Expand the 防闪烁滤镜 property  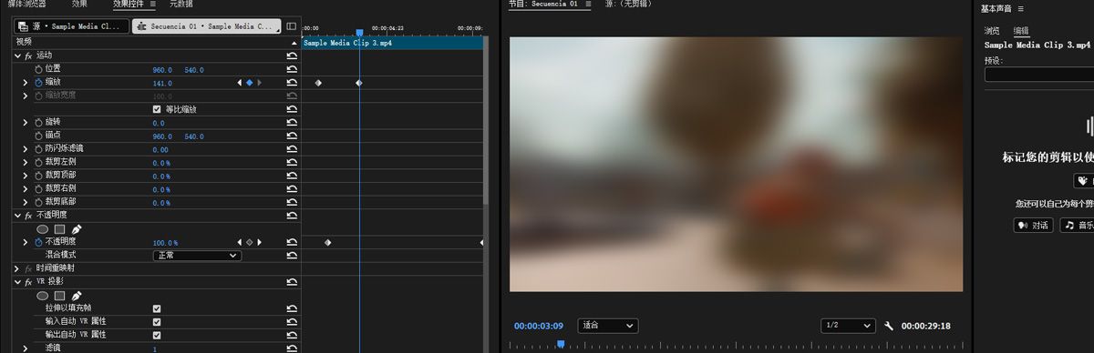(26, 149)
